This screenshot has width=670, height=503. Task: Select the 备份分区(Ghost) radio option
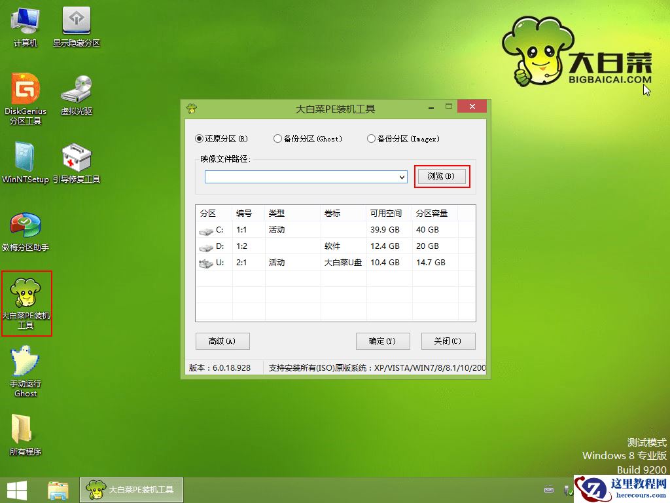pos(277,139)
